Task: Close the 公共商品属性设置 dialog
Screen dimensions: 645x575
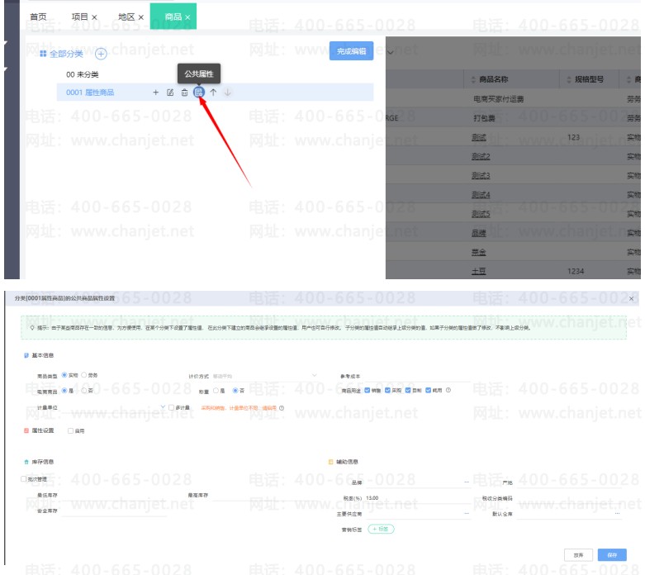Action: pyautogui.click(x=632, y=298)
